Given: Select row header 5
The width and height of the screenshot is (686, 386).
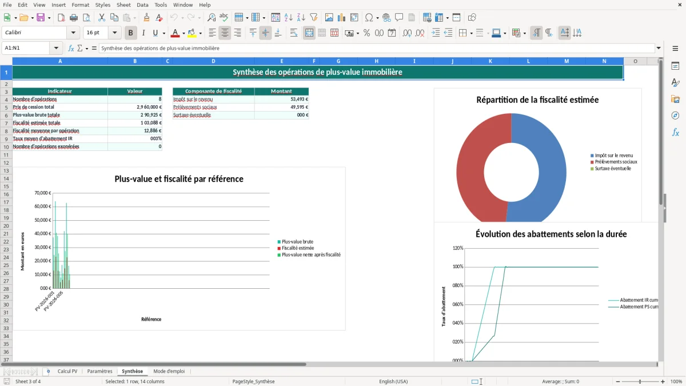Looking at the screenshot, I should [x=6, y=107].
